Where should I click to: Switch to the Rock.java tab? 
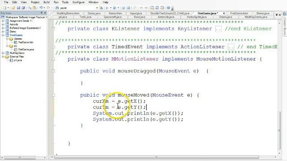point(139,17)
